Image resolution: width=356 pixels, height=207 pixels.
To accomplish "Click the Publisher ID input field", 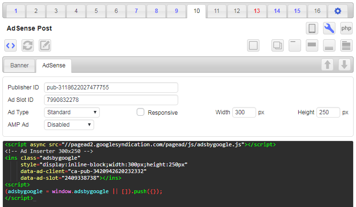I will (x=111, y=87).
